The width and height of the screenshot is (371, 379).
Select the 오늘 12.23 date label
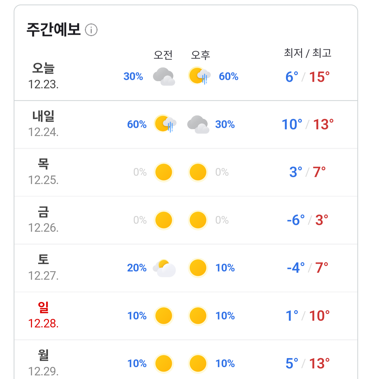[44, 76]
